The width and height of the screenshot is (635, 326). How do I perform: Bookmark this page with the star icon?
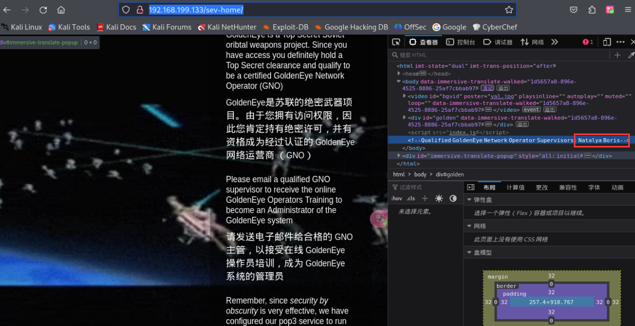pyautogui.click(x=509, y=10)
